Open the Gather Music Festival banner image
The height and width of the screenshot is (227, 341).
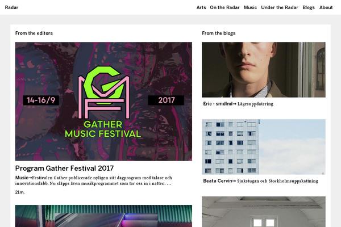click(103, 102)
